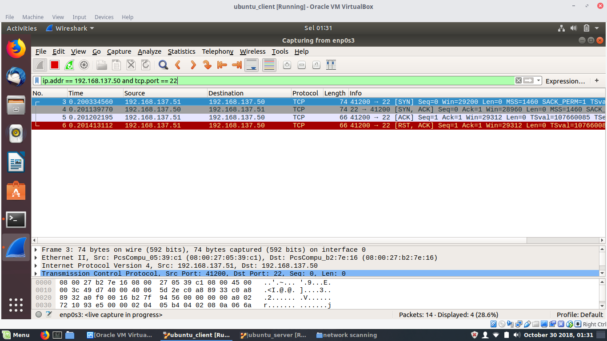Image resolution: width=607 pixels, height=341 pixels.
Task: Zoom in the main window text
Action: point(287,65)
